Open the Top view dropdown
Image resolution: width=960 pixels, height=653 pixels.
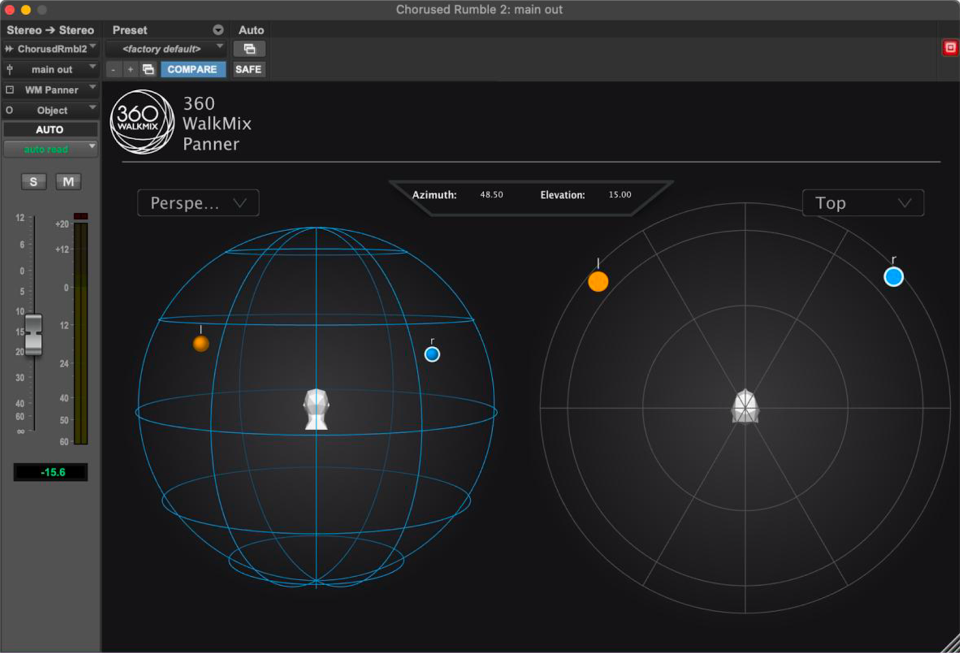tap(862, 203)
